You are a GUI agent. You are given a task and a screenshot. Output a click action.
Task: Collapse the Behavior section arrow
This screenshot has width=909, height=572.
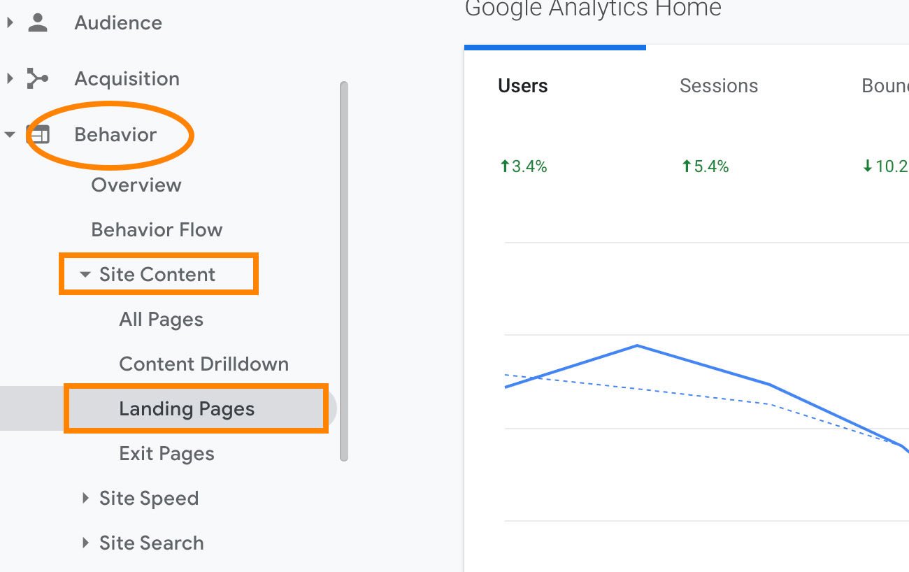(x=10, y=134)
